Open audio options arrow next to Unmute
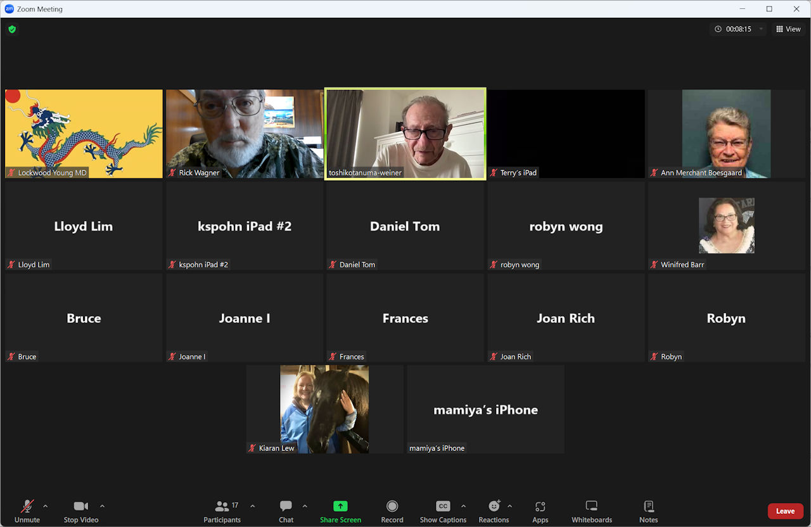811x527 pixels. click(45, 506)
